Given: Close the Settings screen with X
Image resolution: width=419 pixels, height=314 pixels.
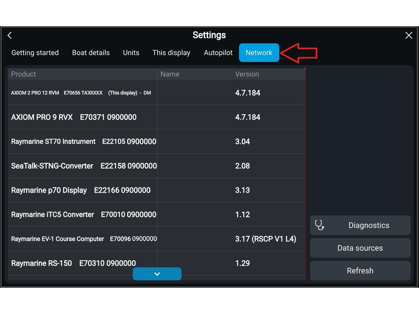Looking at the screenshot, I should coord(409,35).
